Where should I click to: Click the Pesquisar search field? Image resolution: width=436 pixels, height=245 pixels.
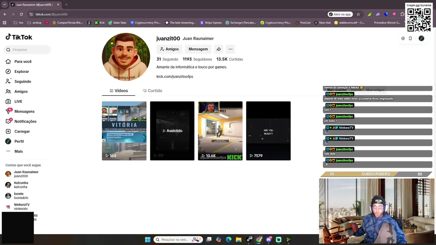pos(27,50)
